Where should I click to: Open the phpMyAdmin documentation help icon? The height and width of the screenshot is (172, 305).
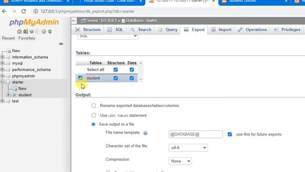click(31, 32)
